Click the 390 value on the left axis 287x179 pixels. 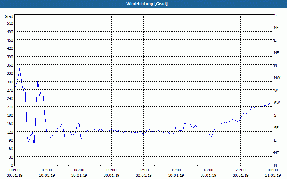pos(10,57)
